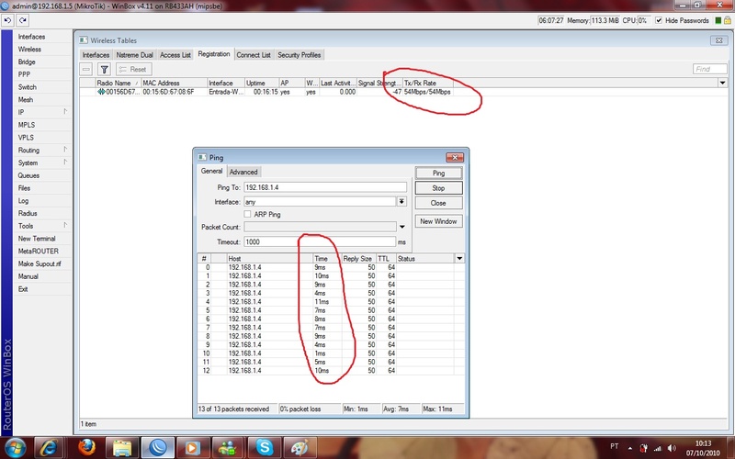This screenshot has height=459, width=735.
Task: Open the Security Profiles tab
Action: [x=300, y=55]
